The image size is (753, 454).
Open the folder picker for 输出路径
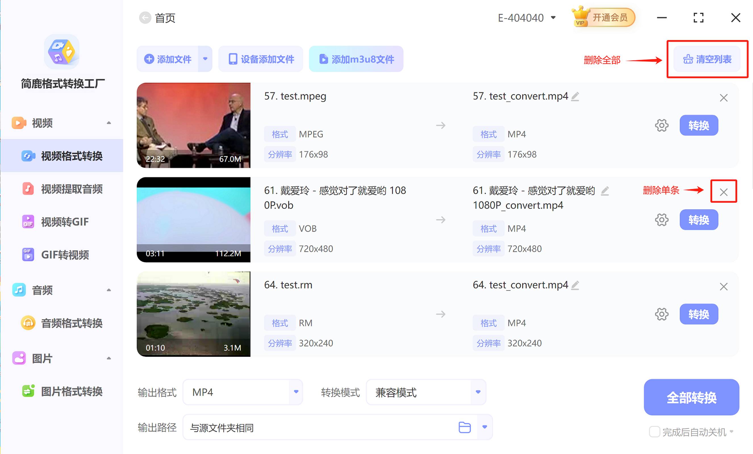click(x=464, y=427)
